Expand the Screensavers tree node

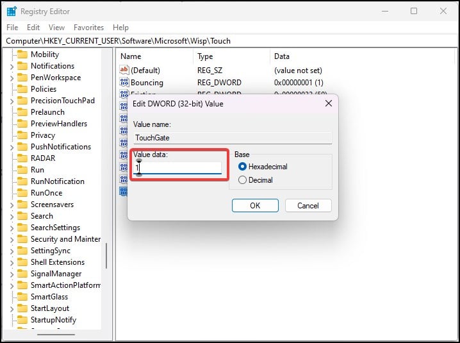[12, 205]
